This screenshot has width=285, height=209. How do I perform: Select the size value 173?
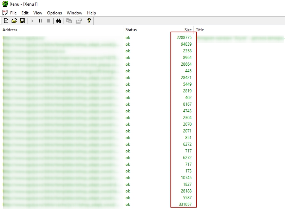point(188,171)
